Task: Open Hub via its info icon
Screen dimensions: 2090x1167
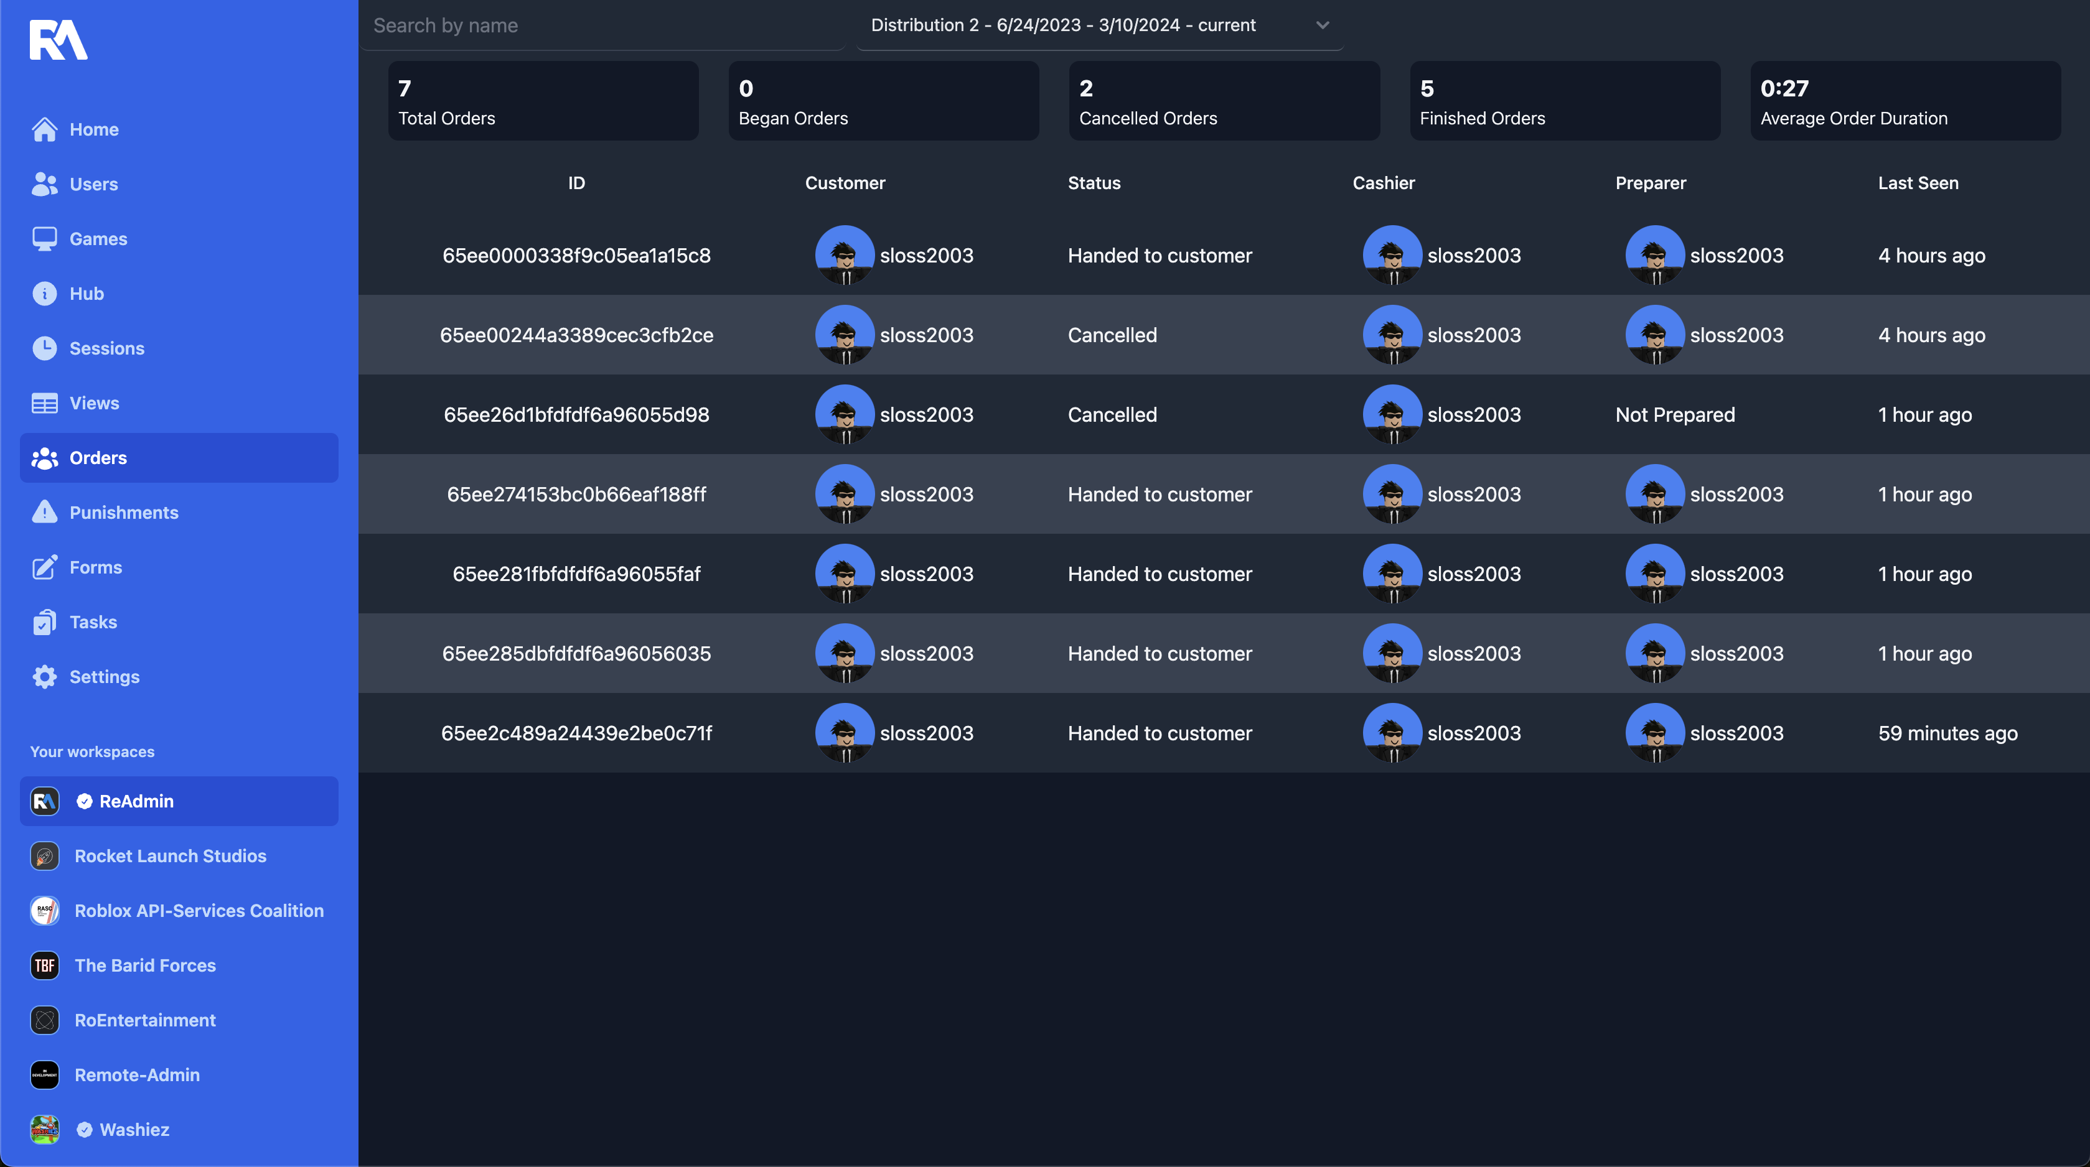Action: click(x=44, y=294)
